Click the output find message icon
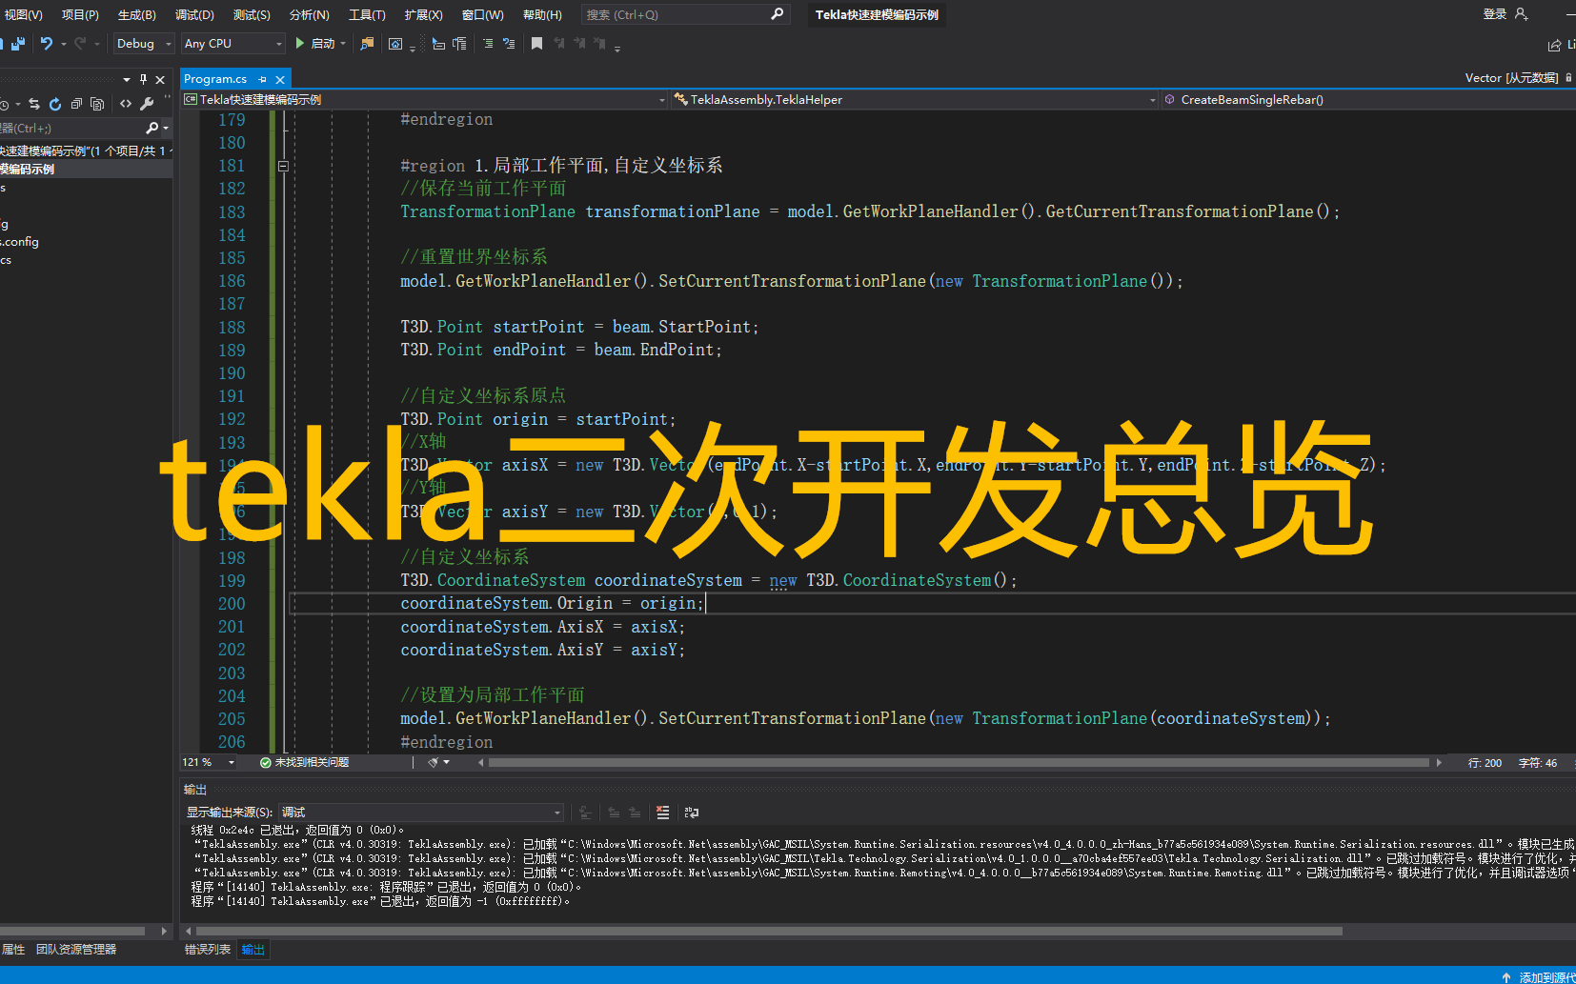The width and height of the screenshot is (1576, 984). pyautogui.click(x=585, y=813)
